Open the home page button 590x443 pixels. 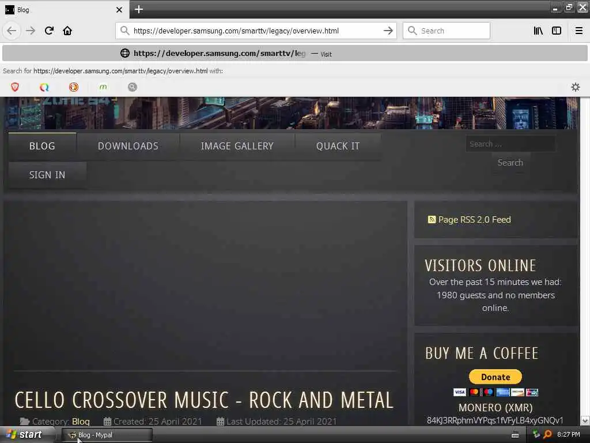point(67,31)
